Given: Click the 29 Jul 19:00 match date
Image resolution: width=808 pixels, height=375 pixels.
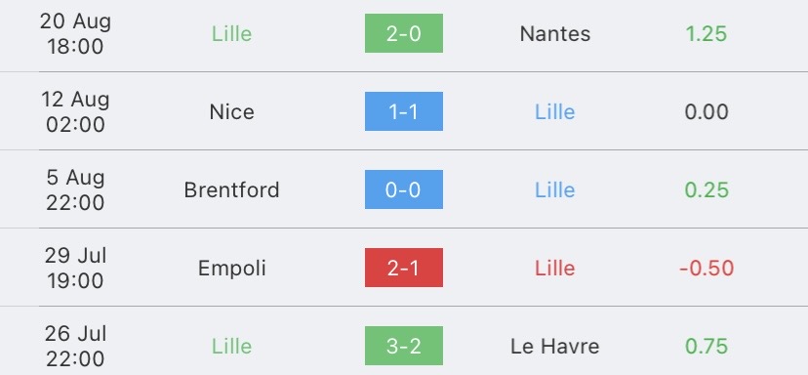Looking at the screenshot, I should click(x=75, y=268).
